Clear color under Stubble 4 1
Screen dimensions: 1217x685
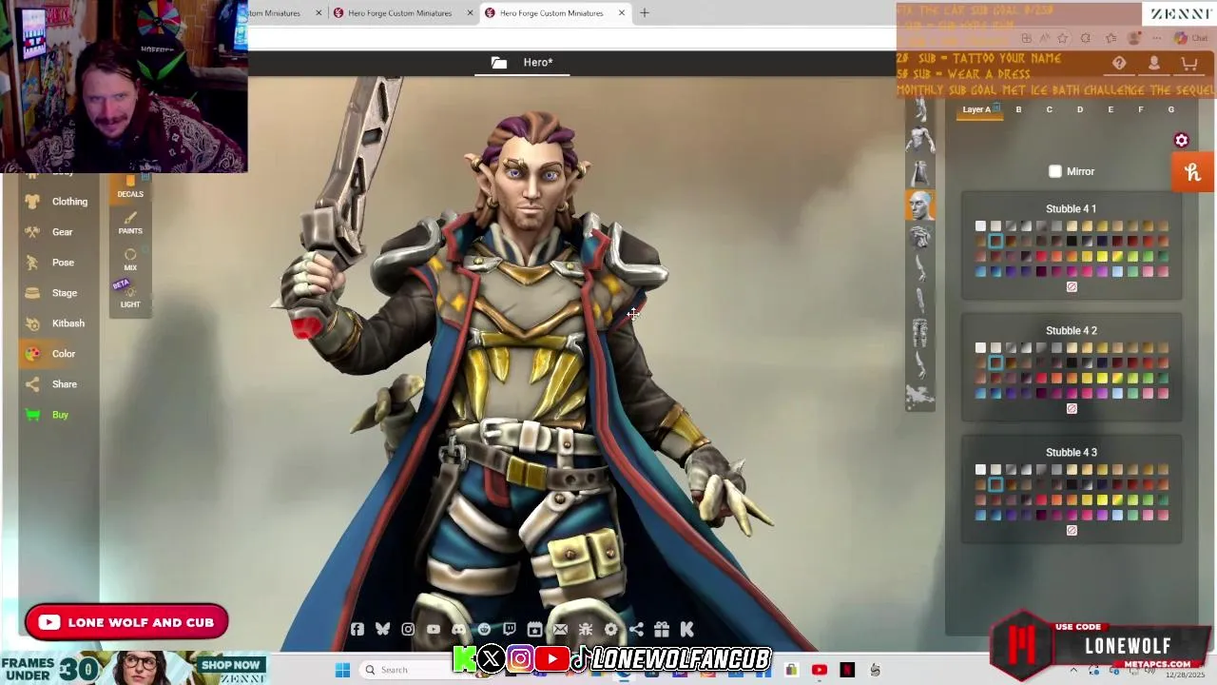[x=1072, y=286]
